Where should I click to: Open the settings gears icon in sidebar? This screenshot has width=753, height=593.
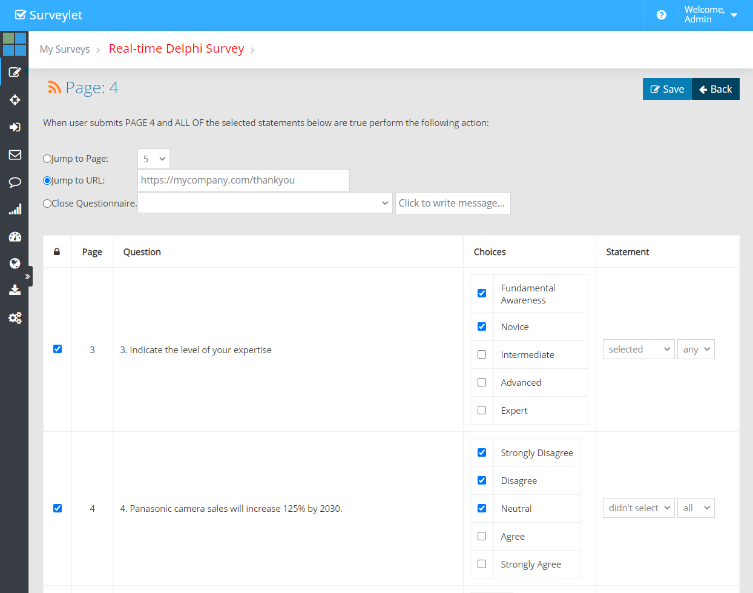point(15,317)
